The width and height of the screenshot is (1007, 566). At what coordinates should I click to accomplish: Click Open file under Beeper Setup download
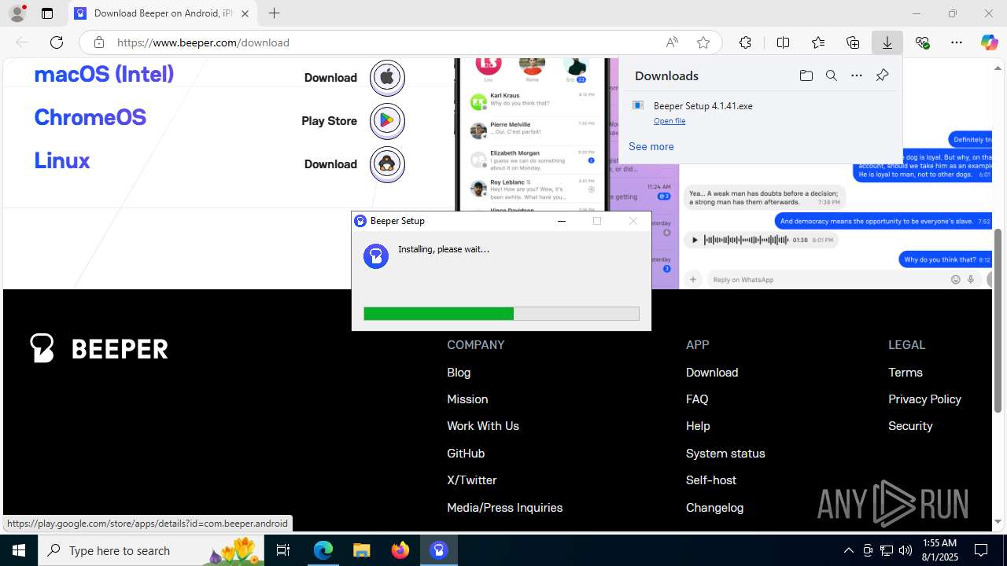[669, 121]
